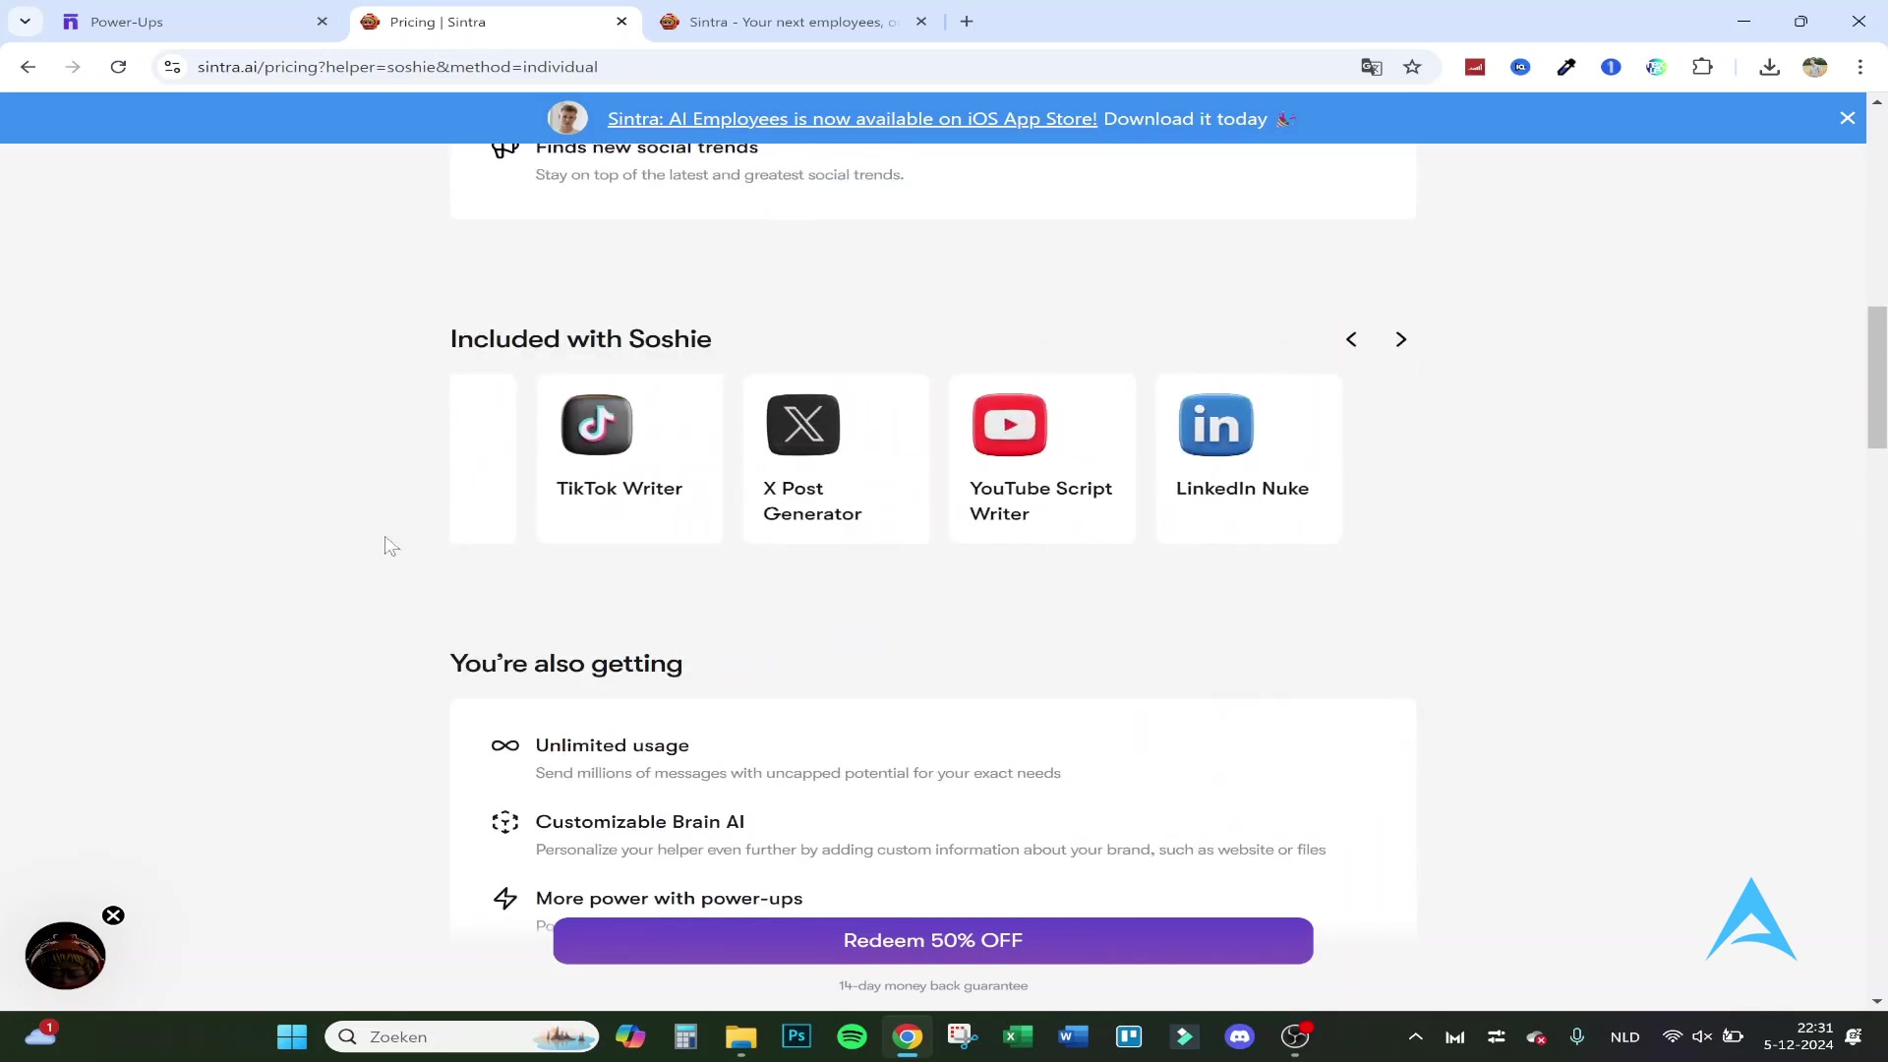Select the YouTube Script Writer icon

(1010, 425)
